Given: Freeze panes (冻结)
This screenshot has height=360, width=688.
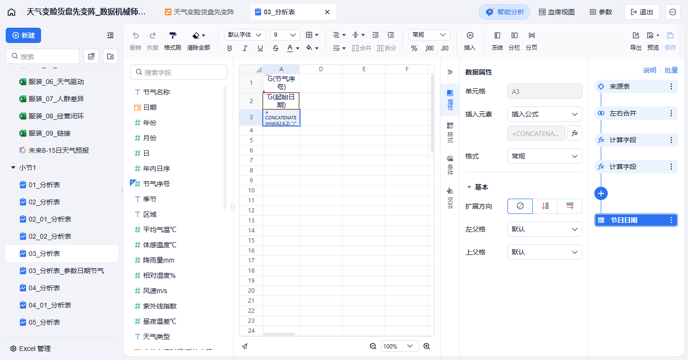Looking at the screenshot, I should click(x=497, y=41).
